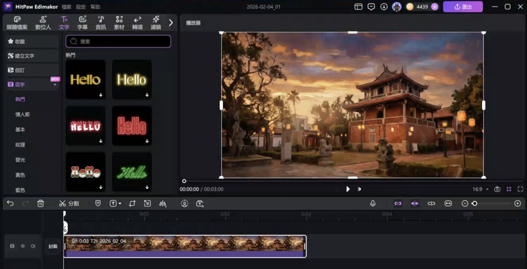Click the delete trash icon in timeline toolbar
527x269 pixels.
click(40, 204)
